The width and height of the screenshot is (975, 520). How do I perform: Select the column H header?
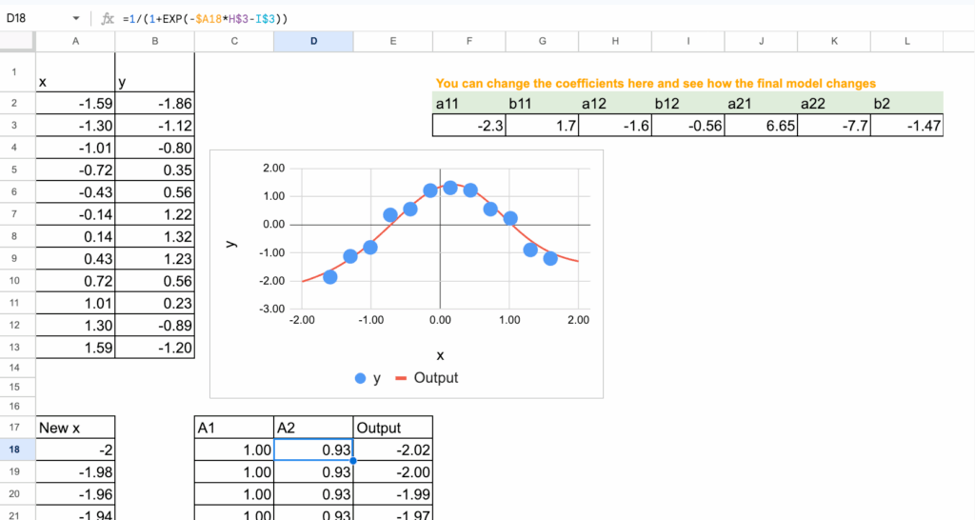click(615, 42)
